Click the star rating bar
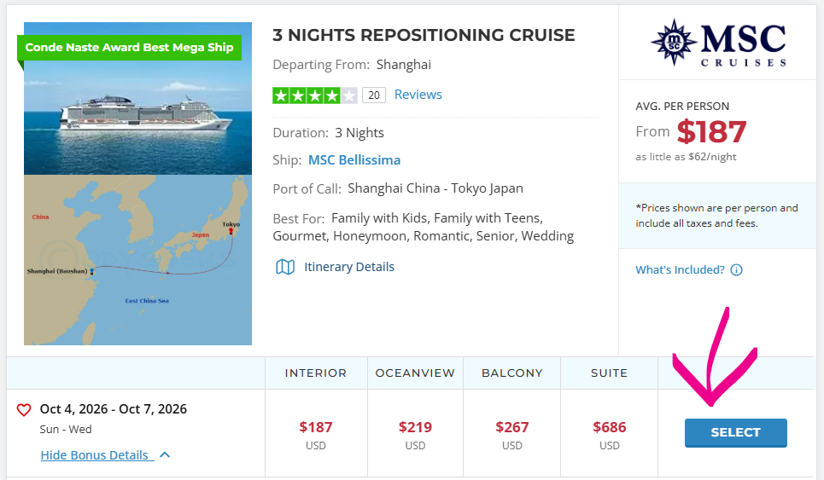 [x=314, y=95]
